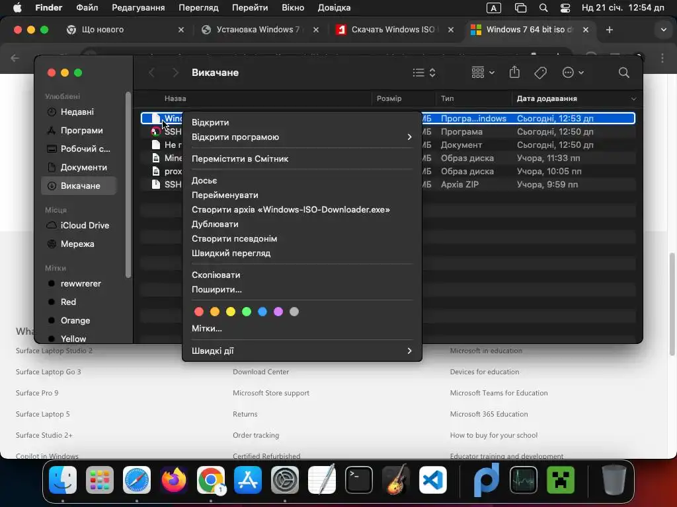The width and height of the screenshot is (677, 507).
Task: Open the new tab plus button in Chrome
Action: point(609,30)
